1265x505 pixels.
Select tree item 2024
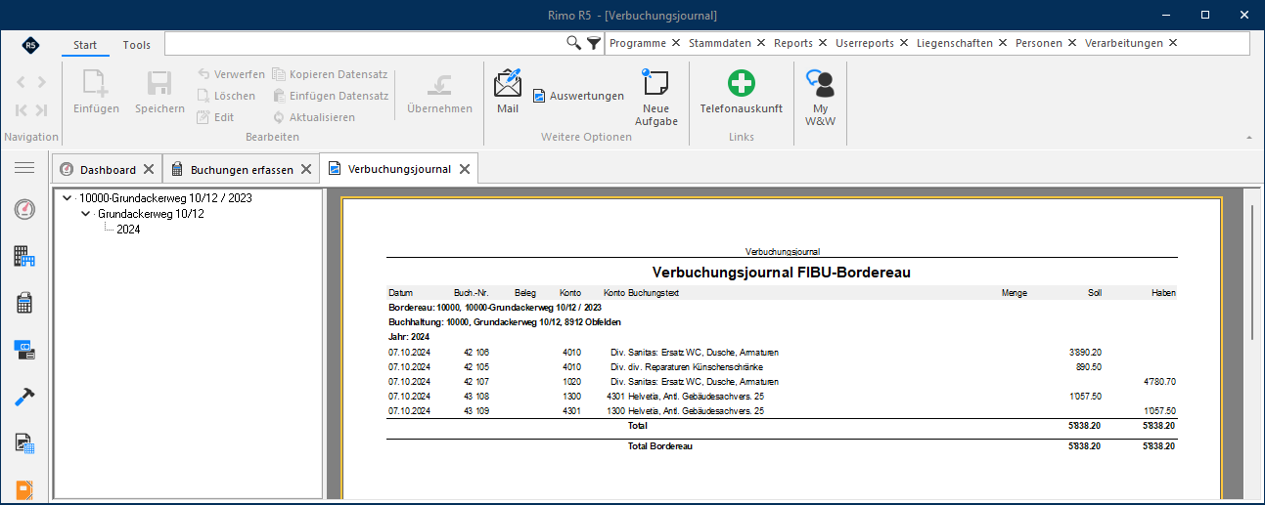point(128,230)
